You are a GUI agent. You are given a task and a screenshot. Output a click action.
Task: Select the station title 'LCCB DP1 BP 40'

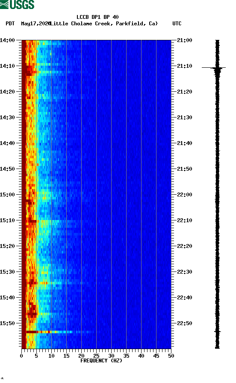click(97, 17)
